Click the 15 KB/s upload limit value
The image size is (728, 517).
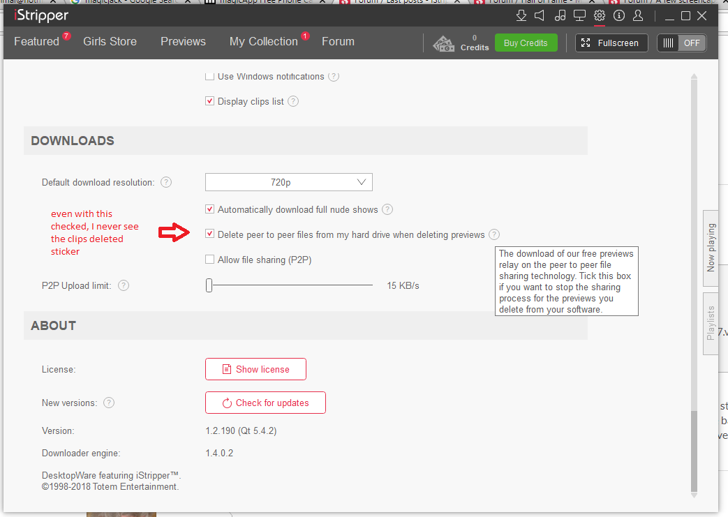click(403, 285)
